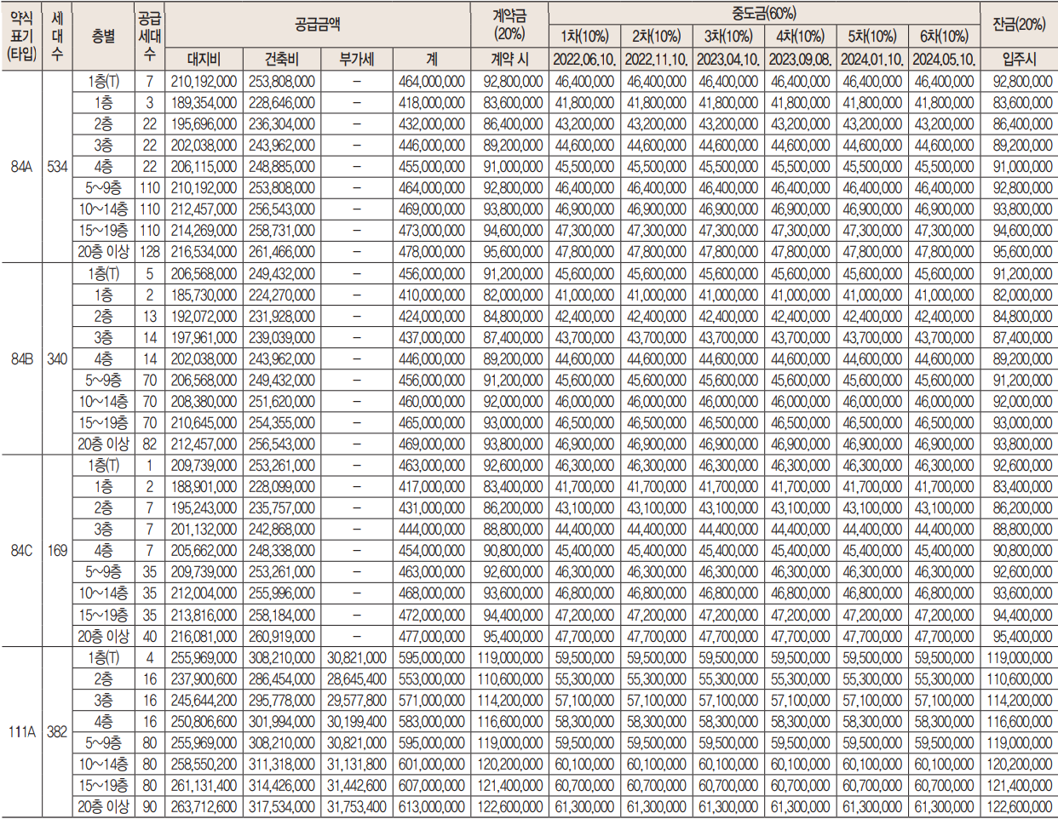Screen dimensions: 1058x819
Task: Click construction cost 228,646,000
Action: pyautogui.click(x=281, y=103)
